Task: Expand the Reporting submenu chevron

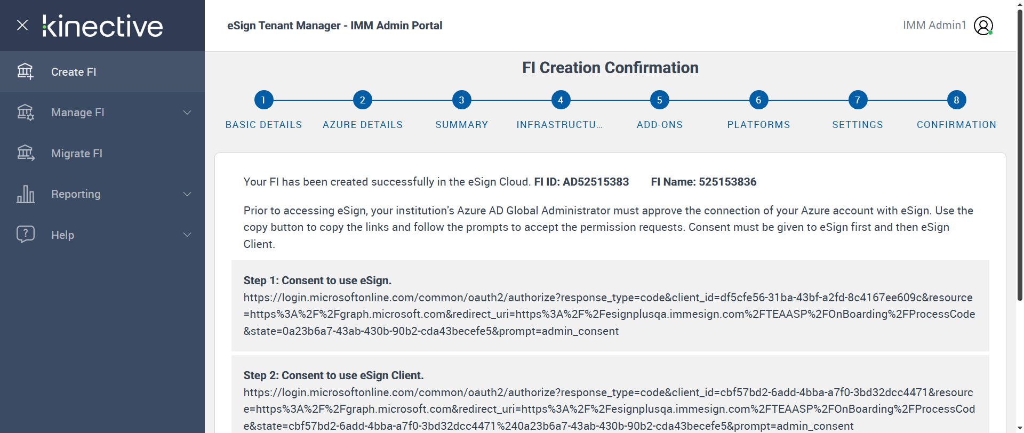Action: coord(187,194)
